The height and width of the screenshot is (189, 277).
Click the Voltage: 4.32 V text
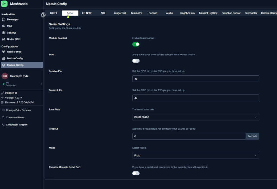14,98
